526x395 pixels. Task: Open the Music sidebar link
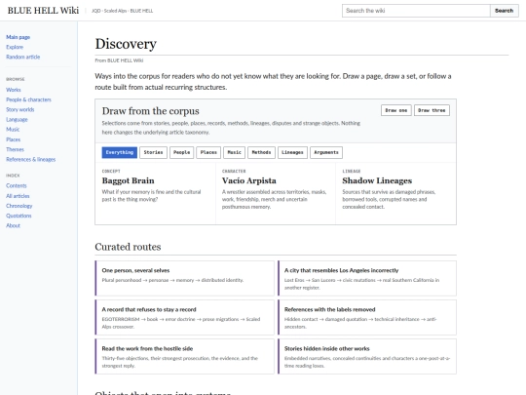pyautogui.click(x=13, y=130)
